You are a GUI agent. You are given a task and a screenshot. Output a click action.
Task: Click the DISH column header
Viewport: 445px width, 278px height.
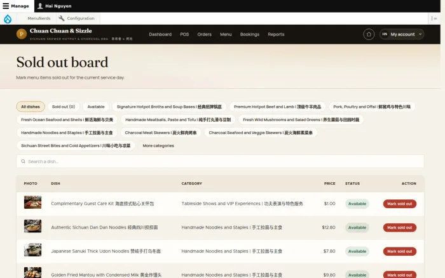click(x=56, y=183)
